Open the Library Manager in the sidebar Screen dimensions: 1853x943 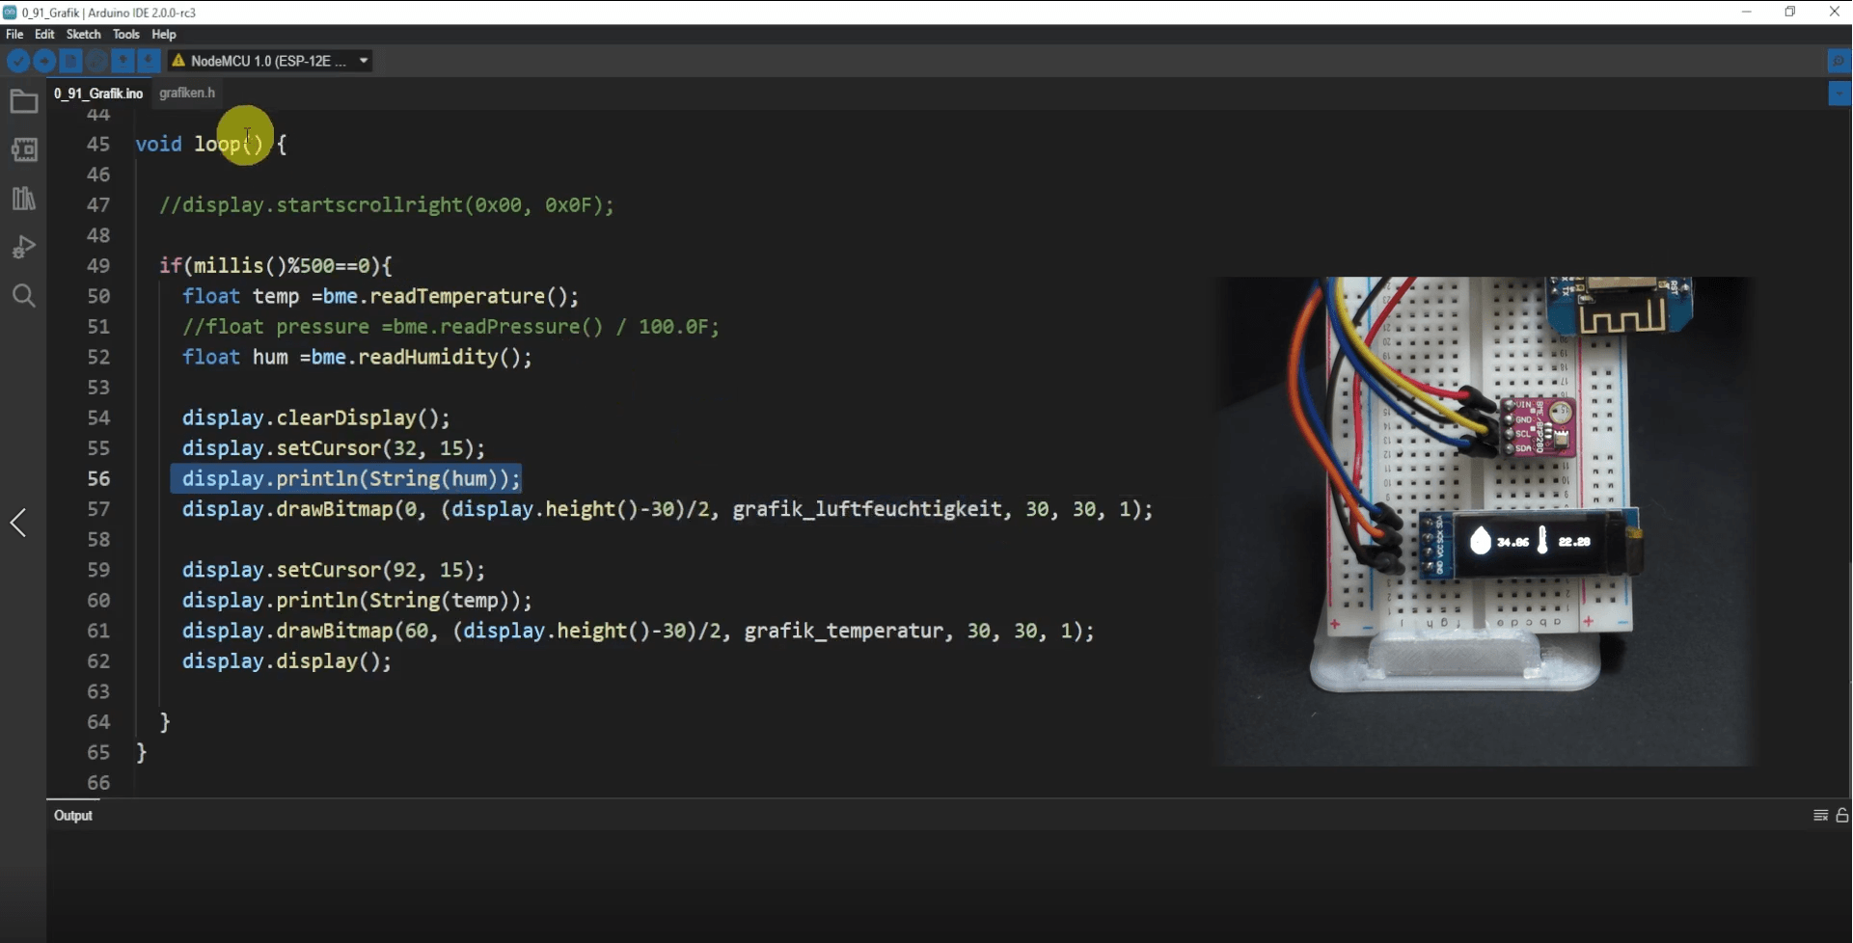[x=23, y=199]
